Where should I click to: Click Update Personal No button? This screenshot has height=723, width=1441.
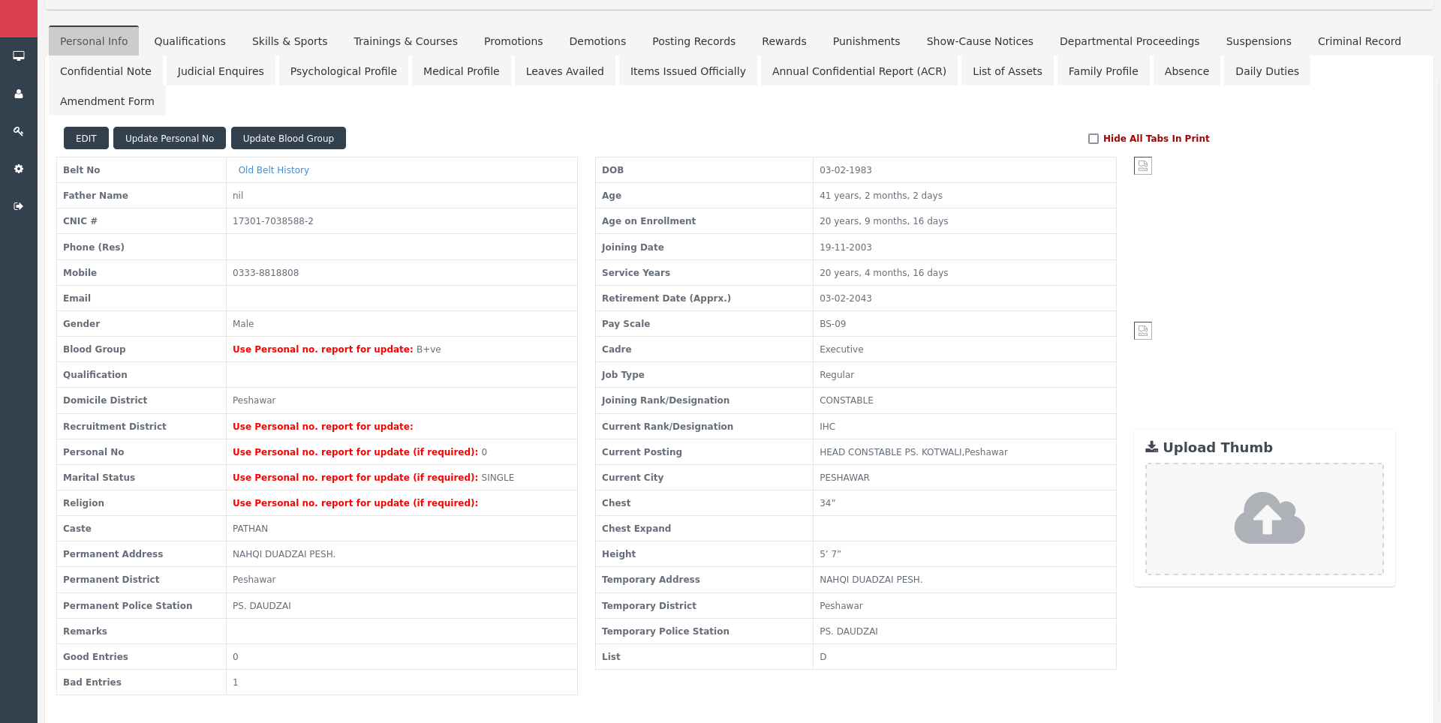coord(170,138)
